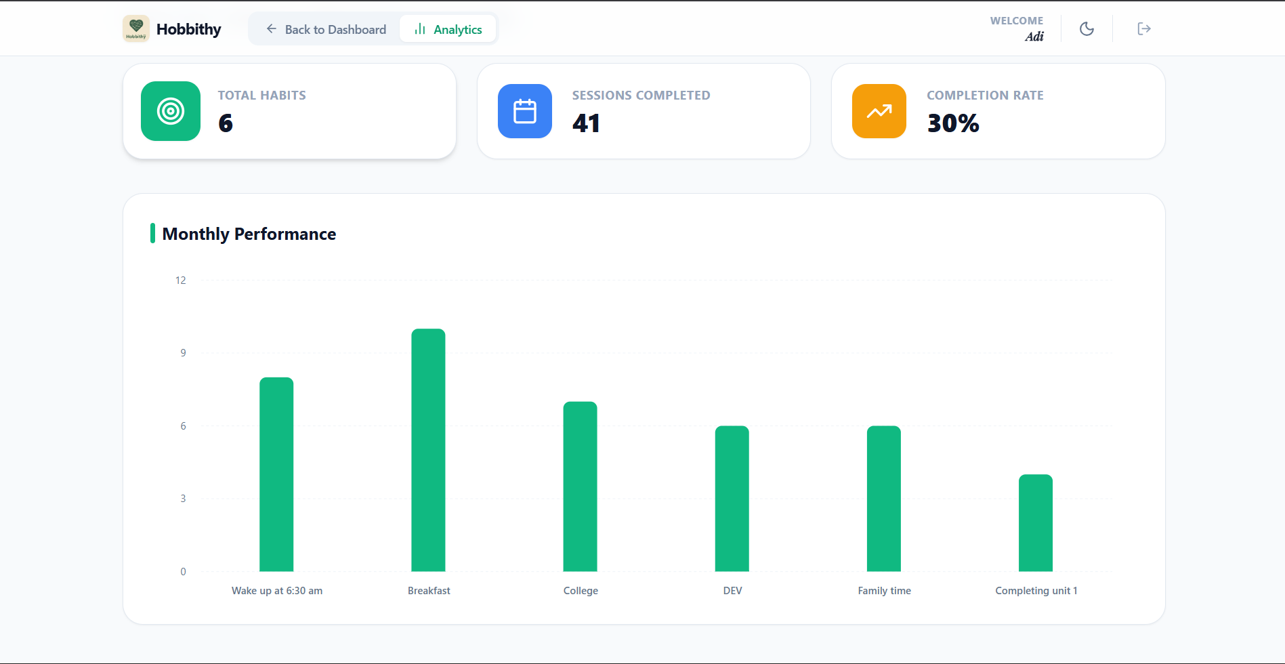Click the Welcome Adi username

tap(1016, 28)
